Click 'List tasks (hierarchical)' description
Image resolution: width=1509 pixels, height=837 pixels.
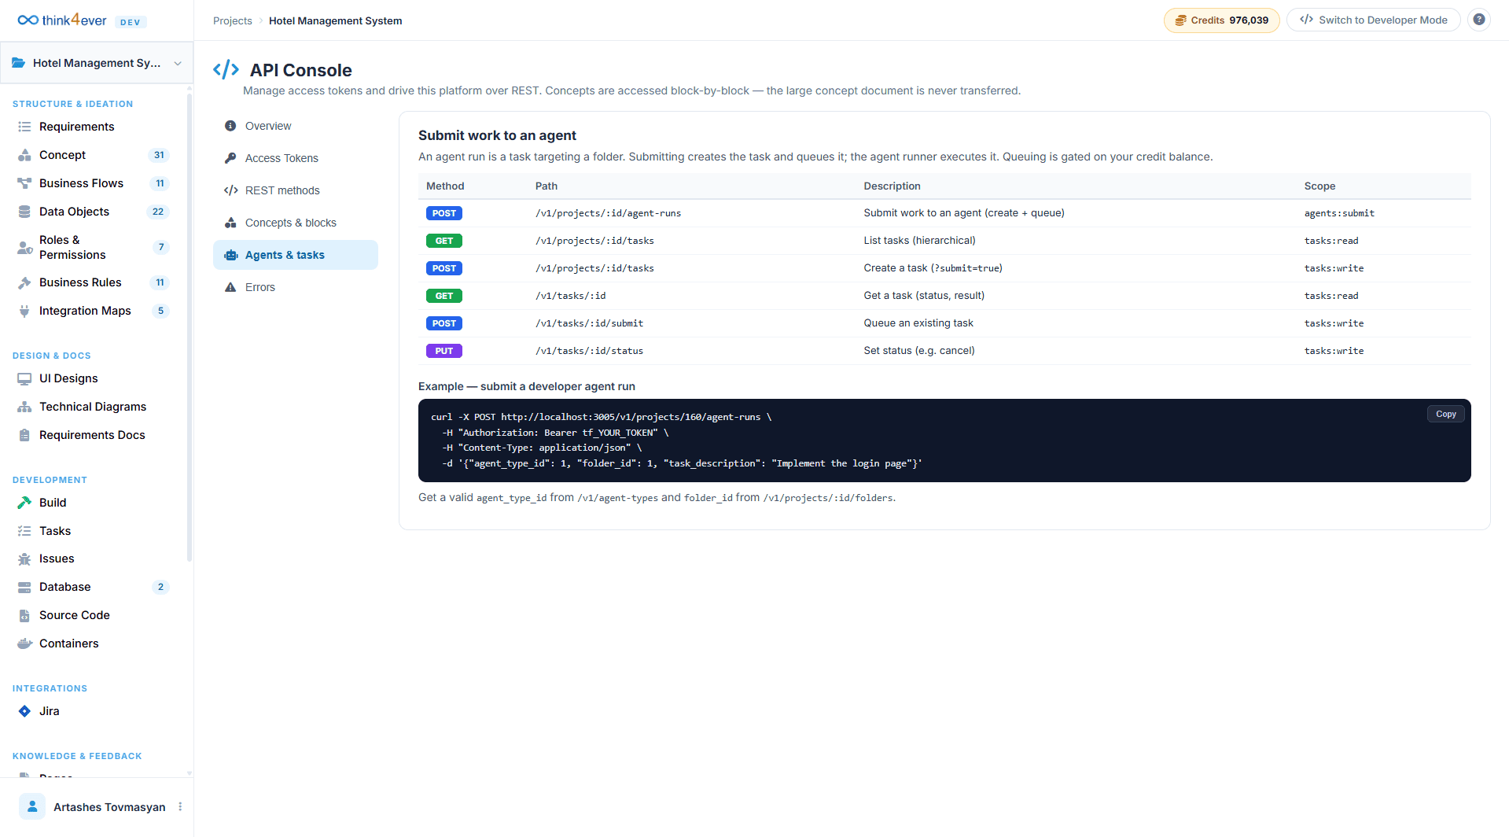pos(919,241)
